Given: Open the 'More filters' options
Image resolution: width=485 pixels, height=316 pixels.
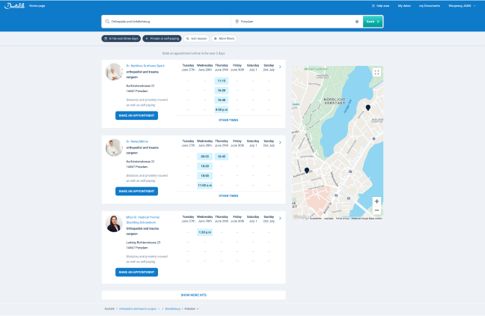Looking at the screenshot, I should point(225,37).
